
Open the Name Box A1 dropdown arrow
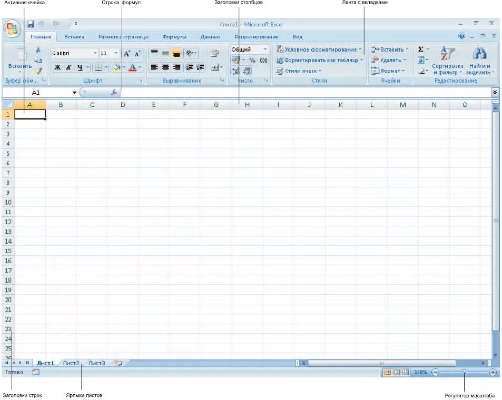click(74, 93)
